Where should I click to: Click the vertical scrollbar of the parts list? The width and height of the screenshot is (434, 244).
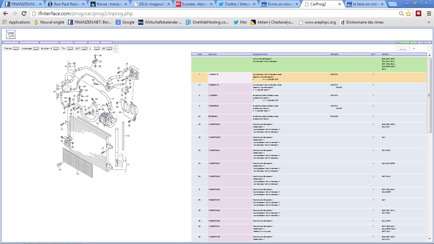[429, 95]
